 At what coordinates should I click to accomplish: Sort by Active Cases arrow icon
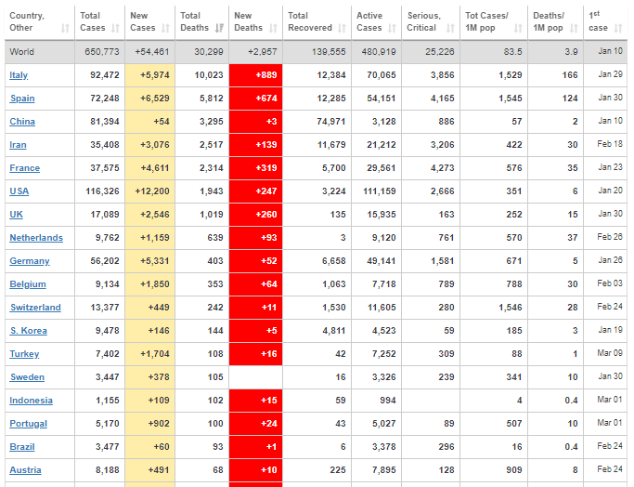click(x=392, y=28)
